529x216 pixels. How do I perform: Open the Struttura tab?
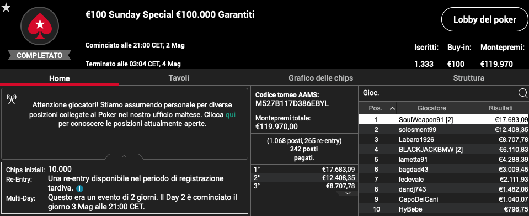[469, 78]
